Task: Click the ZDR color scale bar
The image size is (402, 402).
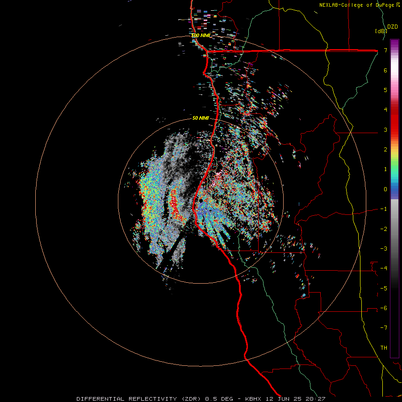Action: (x=394, y=198)
